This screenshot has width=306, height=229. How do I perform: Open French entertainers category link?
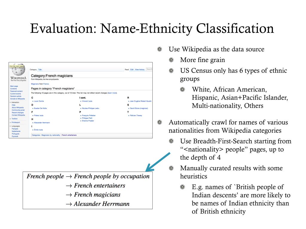click(69, 135)
